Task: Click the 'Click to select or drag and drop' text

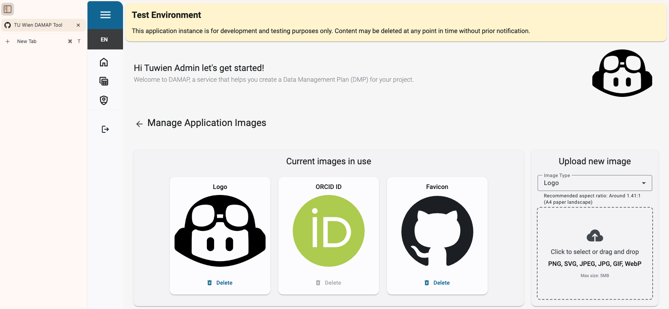Action: (x=595, y=252)
